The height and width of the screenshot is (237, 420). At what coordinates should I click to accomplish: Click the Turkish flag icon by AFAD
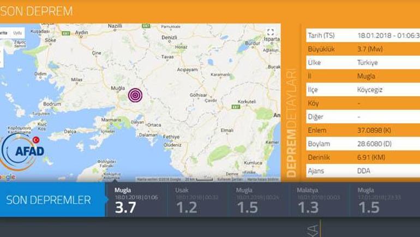point(37,140)
